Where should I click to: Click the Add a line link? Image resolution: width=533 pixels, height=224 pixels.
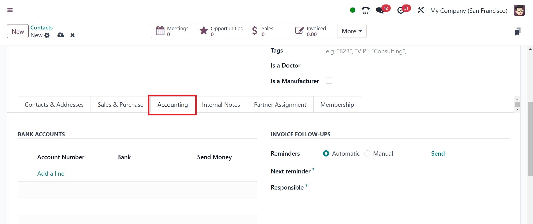point(51,173)
